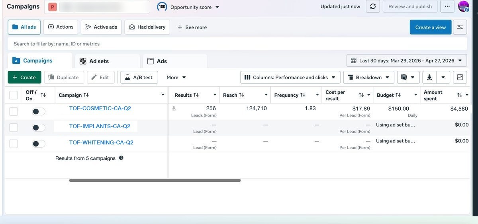Screen dimensions: 478x224
Task: Select the Active ads view
Action: 101,27
